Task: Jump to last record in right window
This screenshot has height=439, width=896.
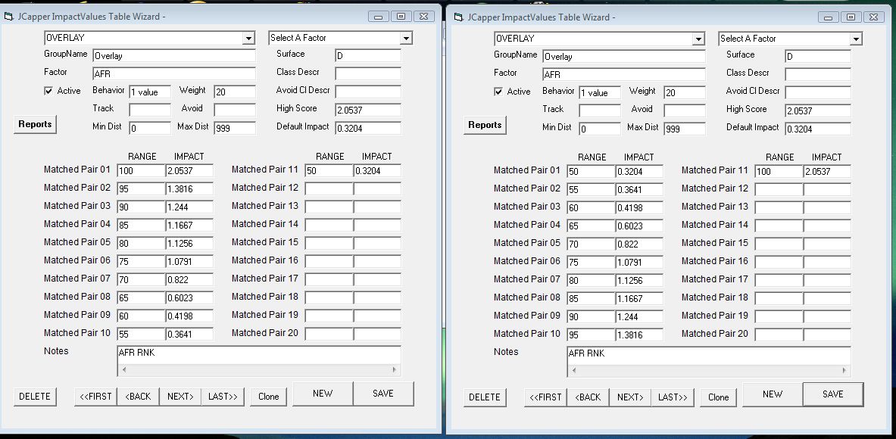Action: (673, 397)
